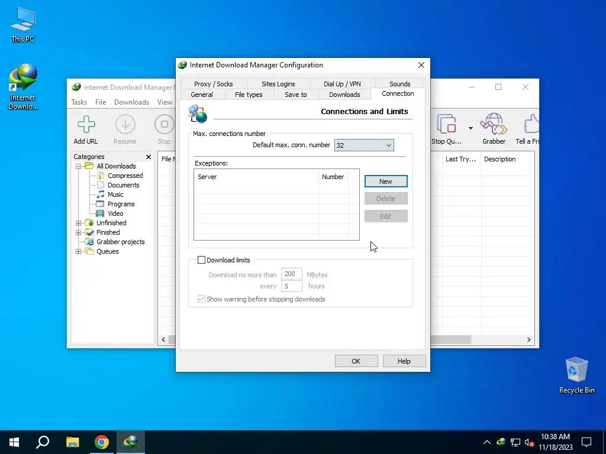Click the Last Try column header
This screenshot has height=454, width=606.
pos(461,159)
